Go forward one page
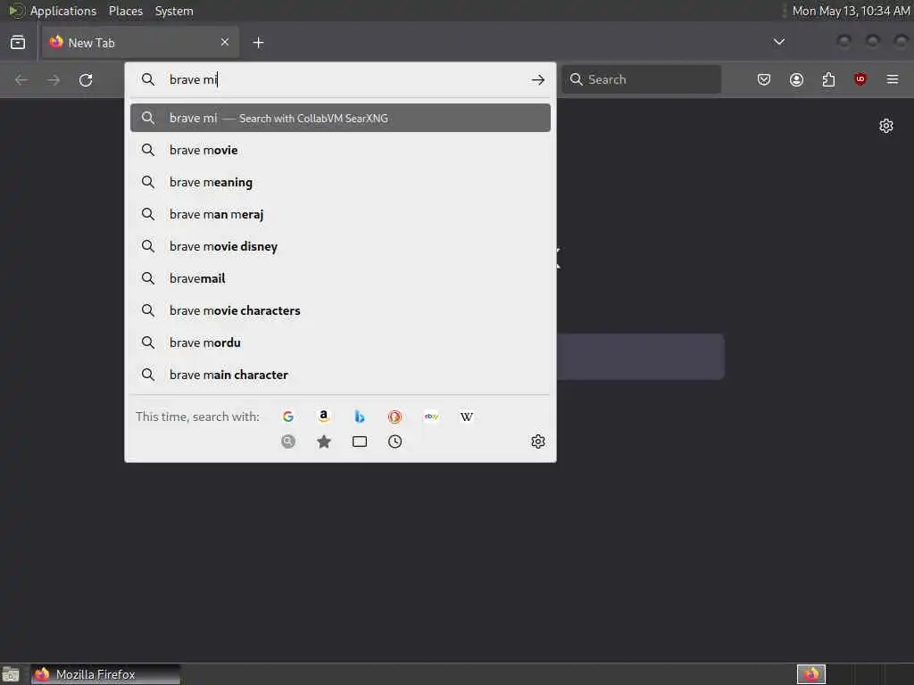Viewport: 914px width, 685px height. coord(54,79)
